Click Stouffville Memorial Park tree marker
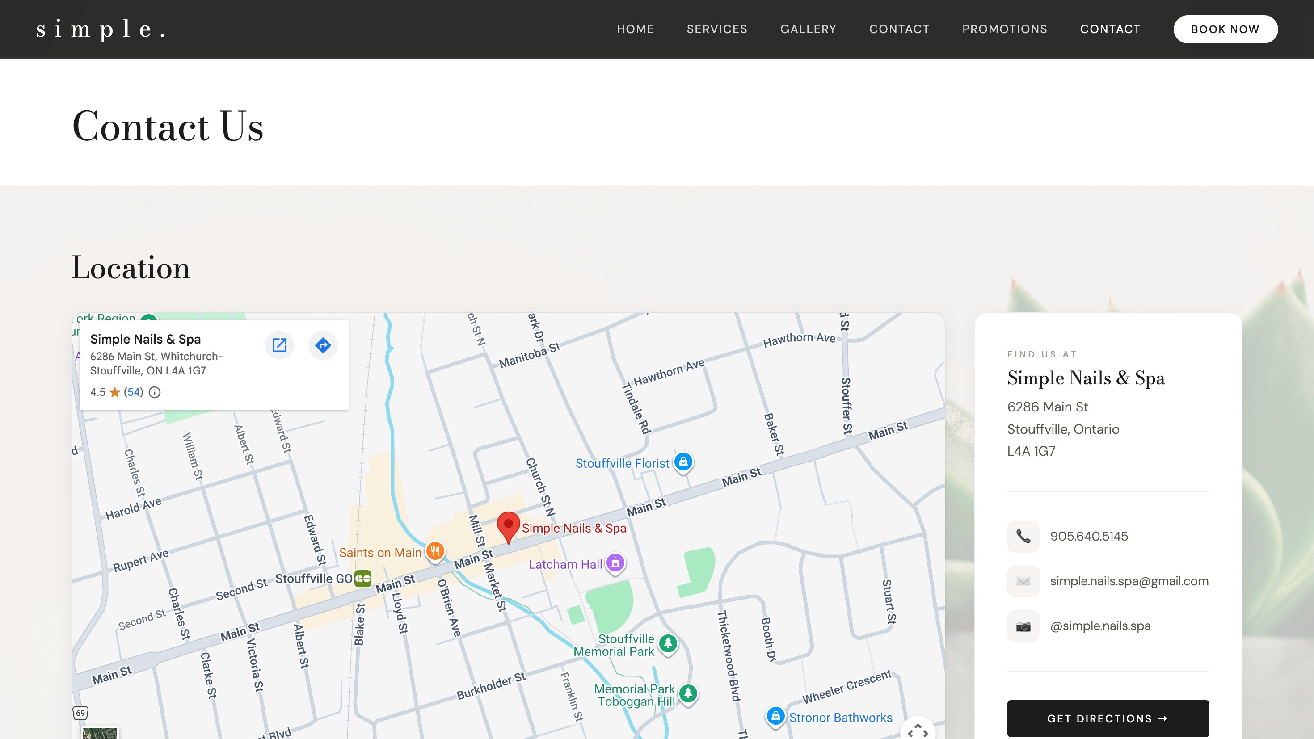 (668, 644)
